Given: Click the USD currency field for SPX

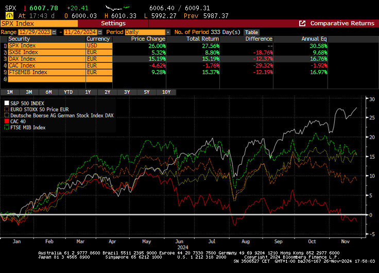Looking at the screenshot, I should pyautogui.click(x=99, y=46).
